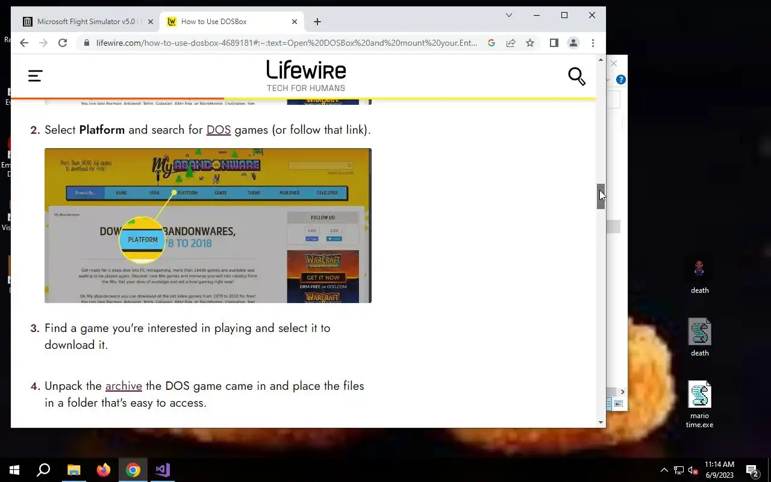Screen dimensions: 771x482
Task: Open Chrome three-dot menu
Action: click(x=593, y=43)
